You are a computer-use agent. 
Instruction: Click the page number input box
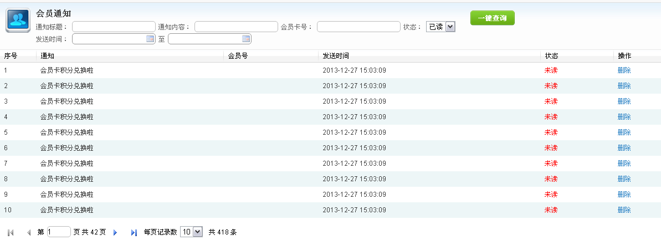coord(59,232)
